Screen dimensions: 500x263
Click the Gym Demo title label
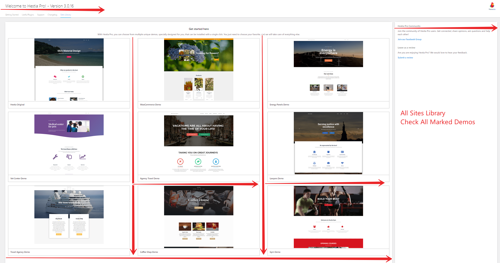[275, 252]
